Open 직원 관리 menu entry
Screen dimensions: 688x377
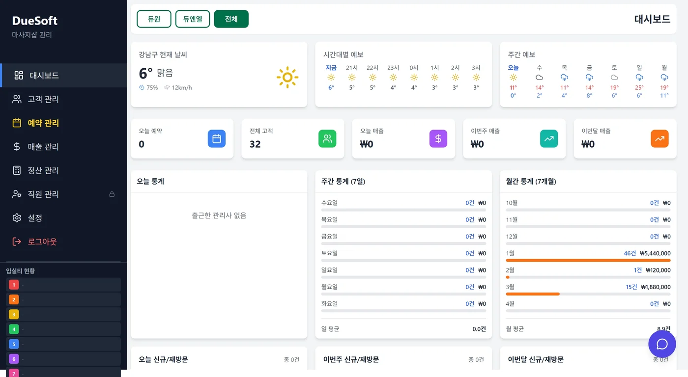(63, 194)
